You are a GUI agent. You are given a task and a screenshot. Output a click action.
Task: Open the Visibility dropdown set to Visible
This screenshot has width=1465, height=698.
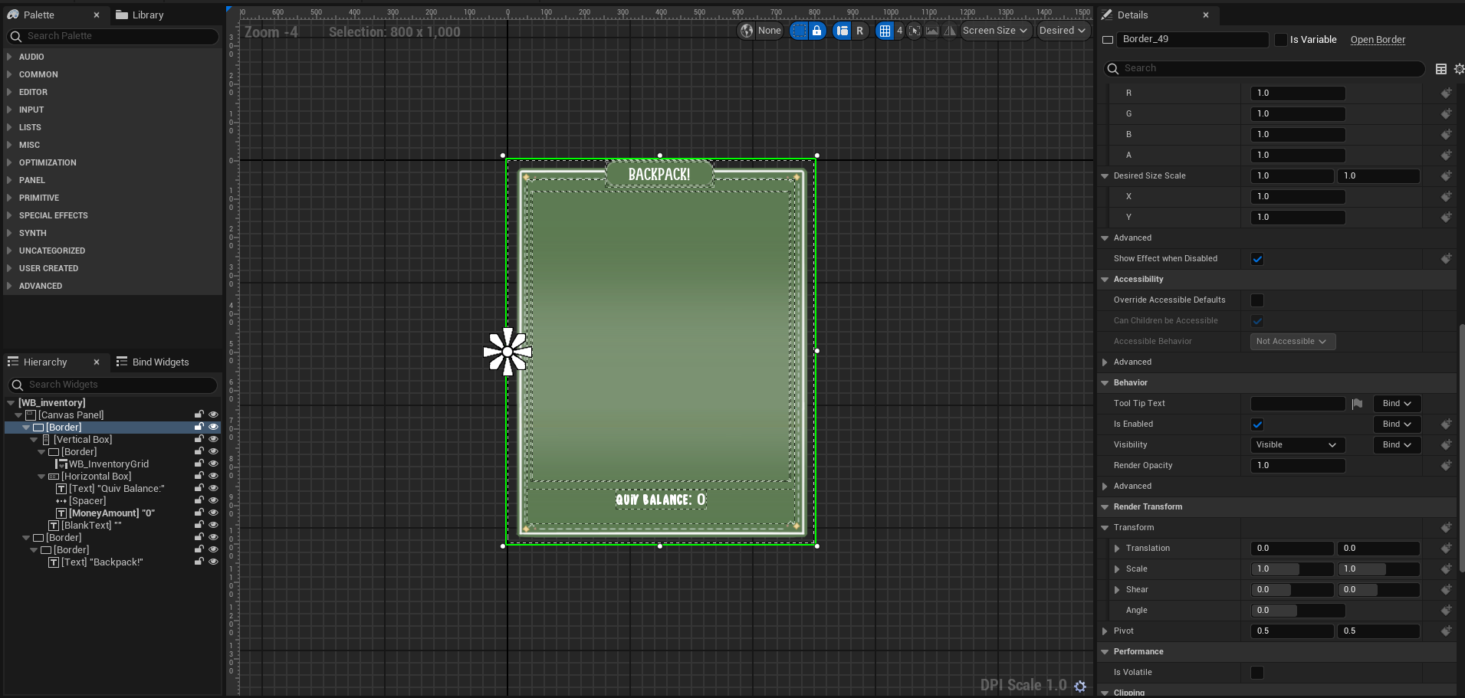[x=1296, y=445]
